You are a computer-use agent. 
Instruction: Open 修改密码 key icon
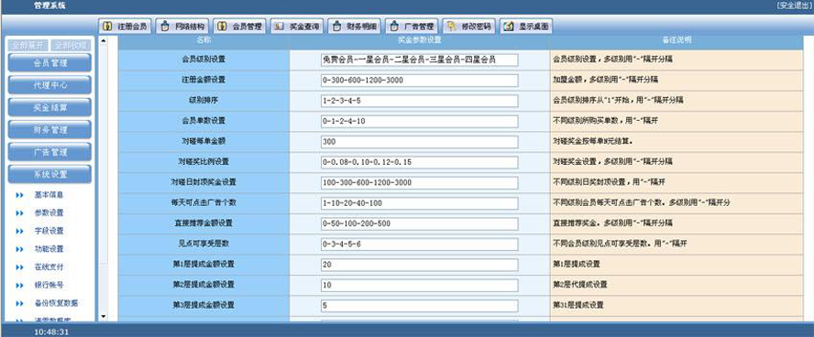[x=452, y=27]
